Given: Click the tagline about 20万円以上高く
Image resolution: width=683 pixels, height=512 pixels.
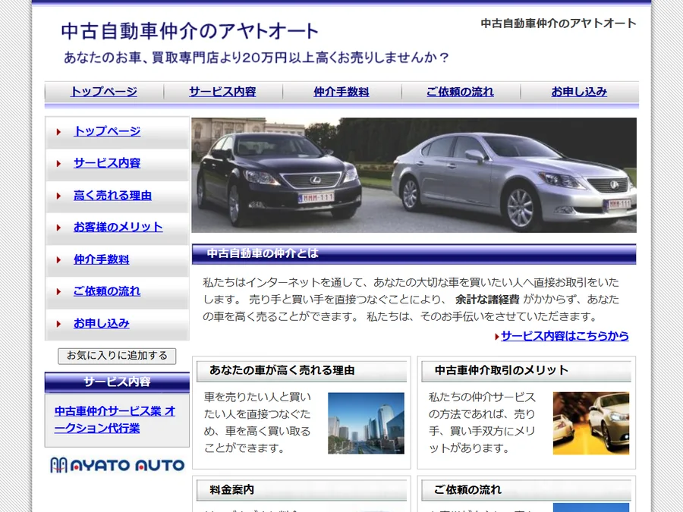Looking at the screenshot, I should coord(257,58).
